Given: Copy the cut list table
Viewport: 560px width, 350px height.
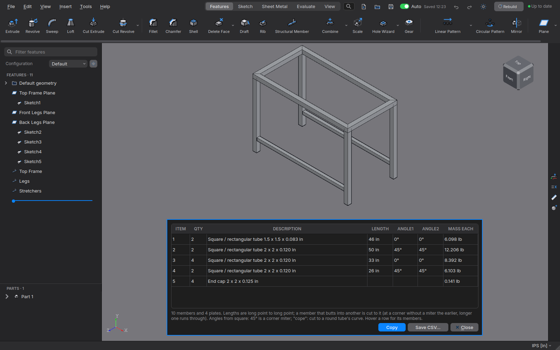Looking at the screenshot, I should click(x=392, y=327).
